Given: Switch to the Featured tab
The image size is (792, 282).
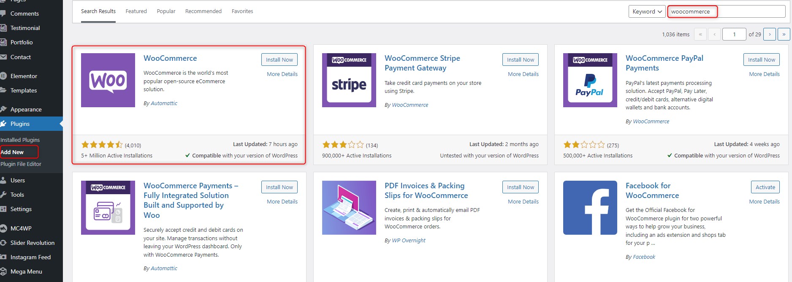Looking at the screenshot, I should 136,11.
